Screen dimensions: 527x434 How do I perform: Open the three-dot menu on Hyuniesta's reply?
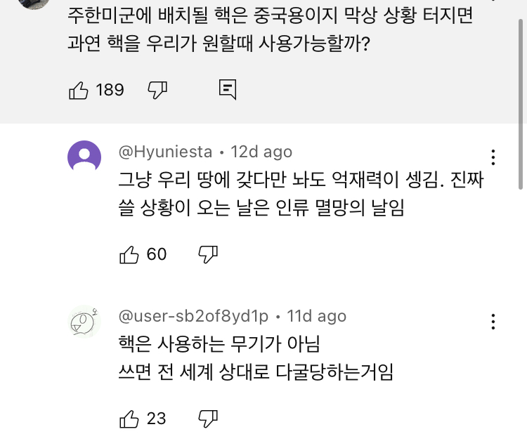click(x=494, y=157)
